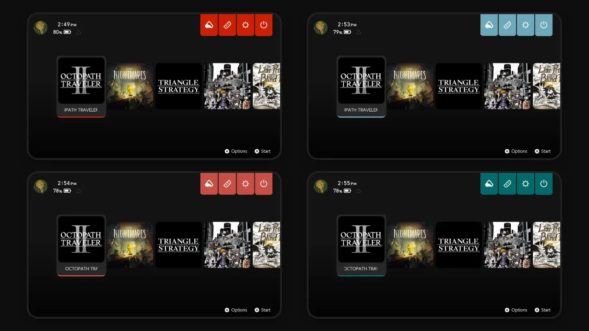Click the Options button in the 2:54 panel
Image resolution: width=589 pixels, height=331 pixels.
click(236, 310)
